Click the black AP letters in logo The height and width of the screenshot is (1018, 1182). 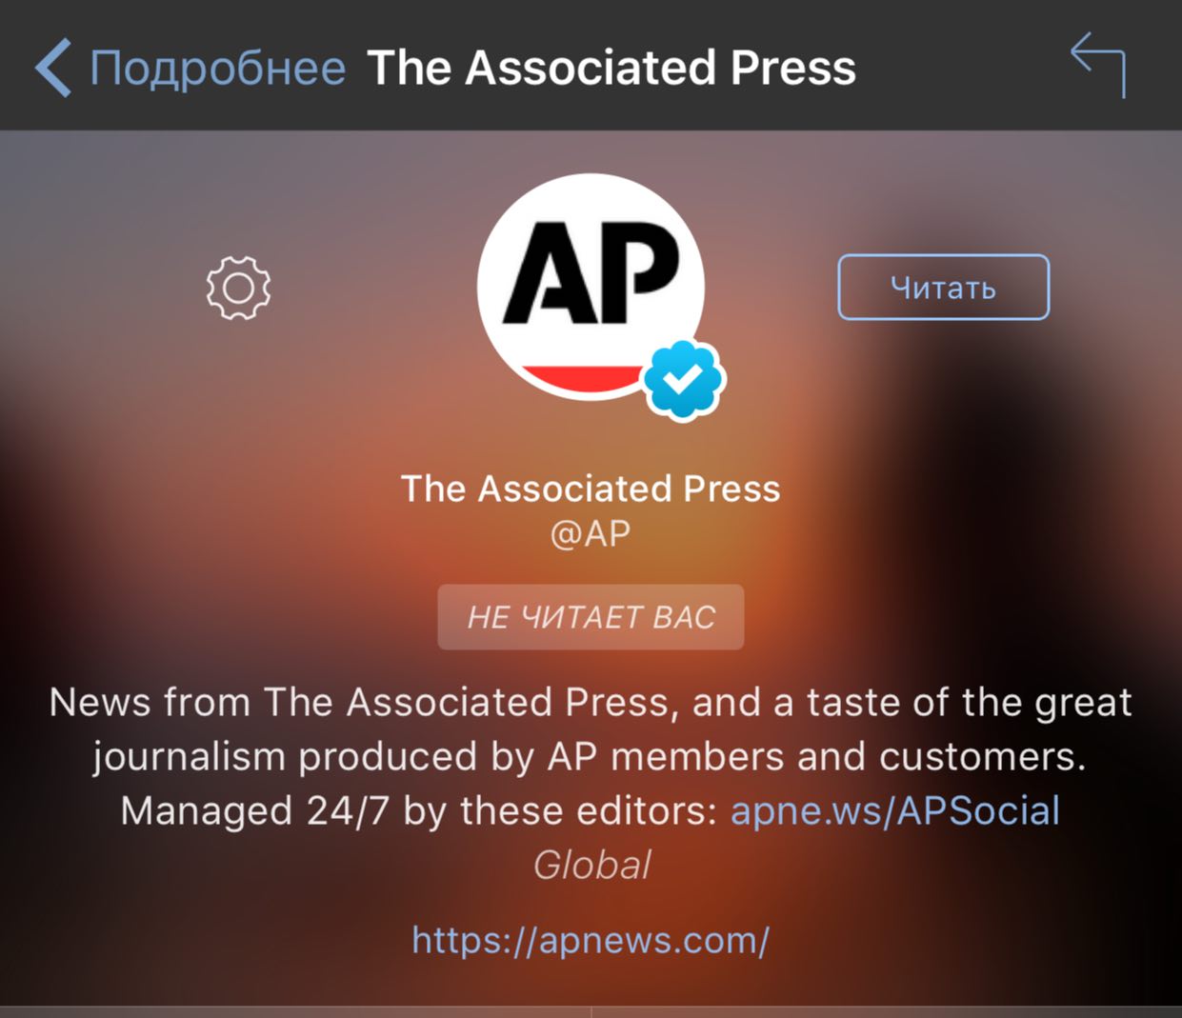pos(591,272)
